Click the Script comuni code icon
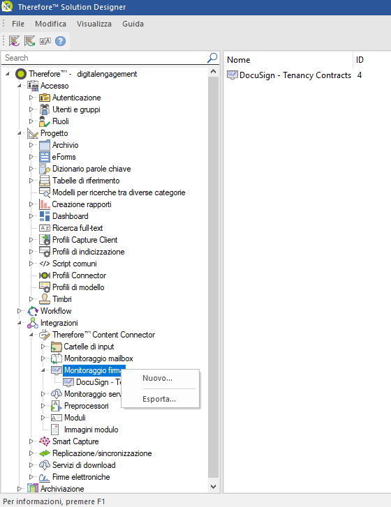Image resolution: width=391 pixels, height=507 pixels. [45, 264]
